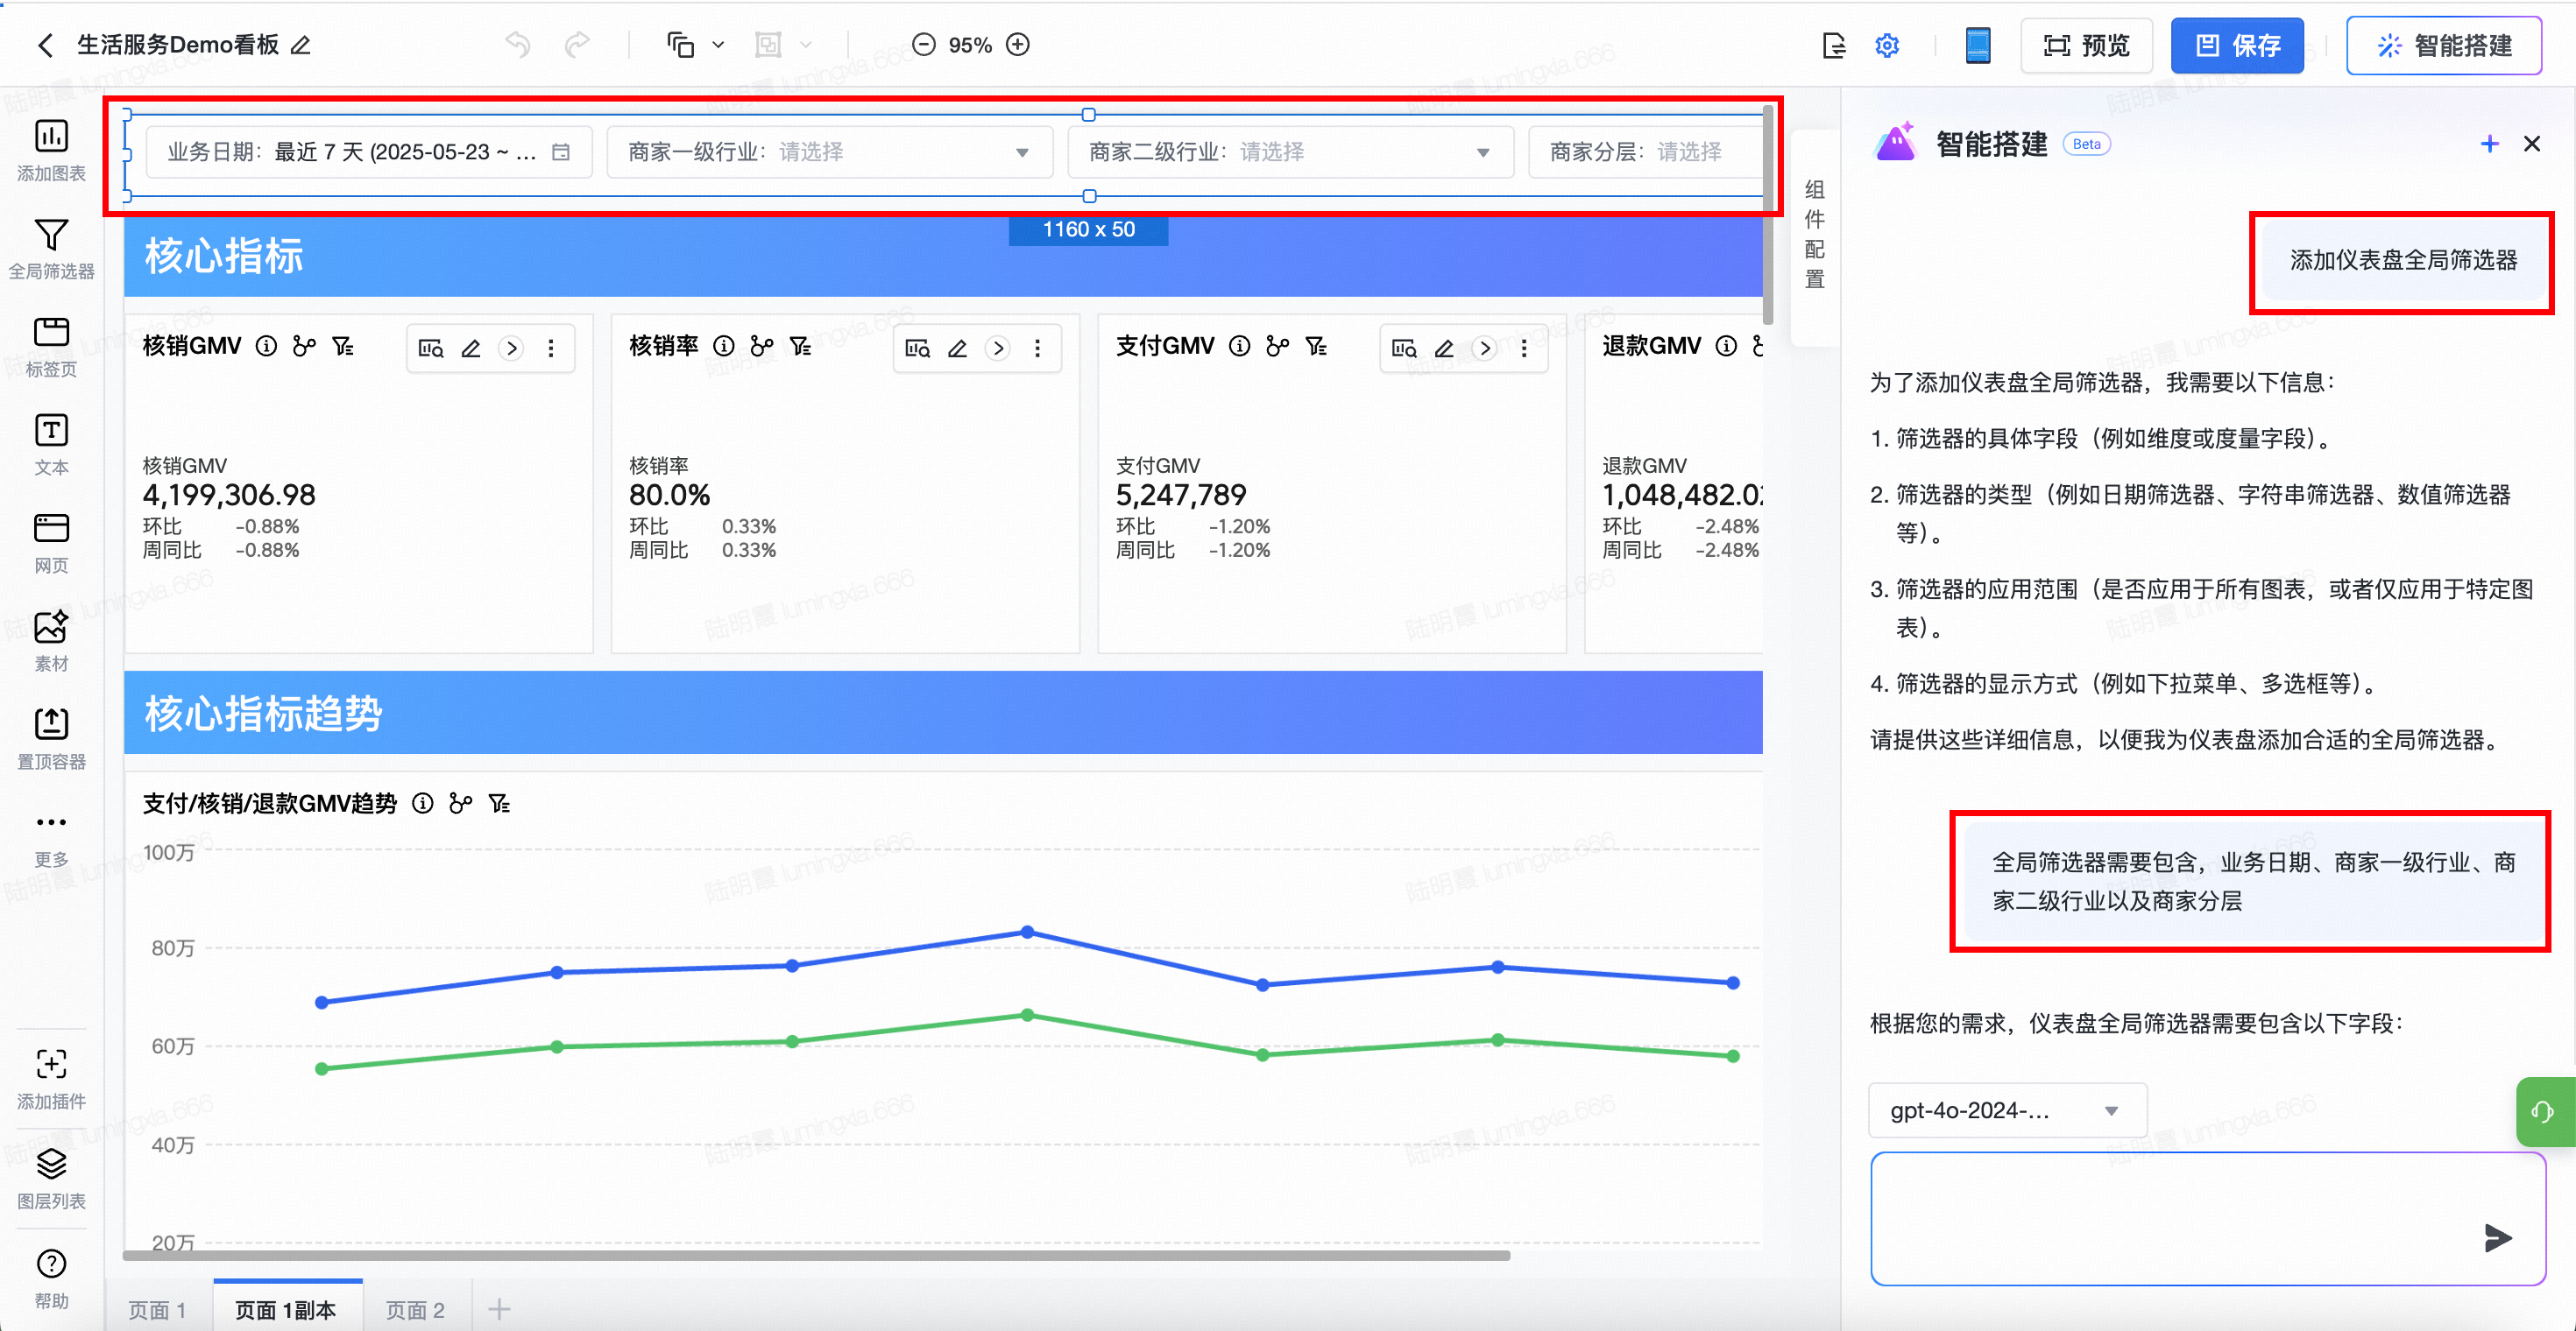Click the 预览 preview button
Image resolution: width=2576 pixels, height=1331 pixels.
click(2086, 45)
